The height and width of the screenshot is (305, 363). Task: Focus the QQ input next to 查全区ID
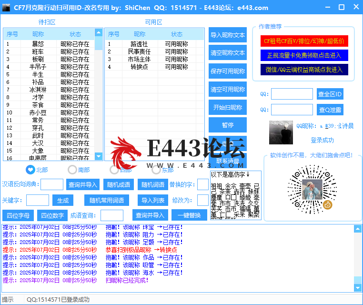click(x=292, y=94)
